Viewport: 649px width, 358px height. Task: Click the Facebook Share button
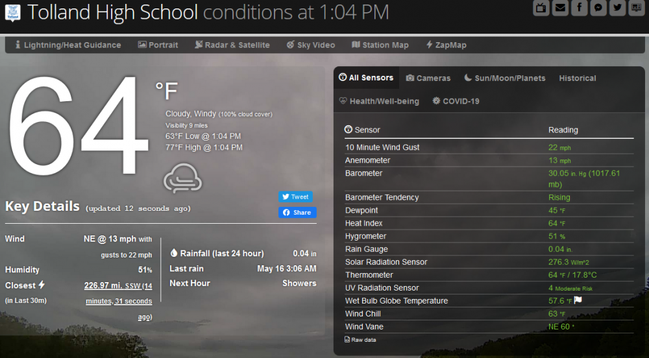(x=297, y=213)
